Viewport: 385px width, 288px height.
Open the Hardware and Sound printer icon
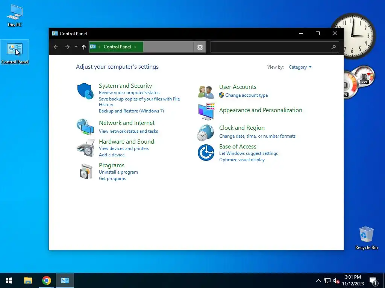click(86, 148)
